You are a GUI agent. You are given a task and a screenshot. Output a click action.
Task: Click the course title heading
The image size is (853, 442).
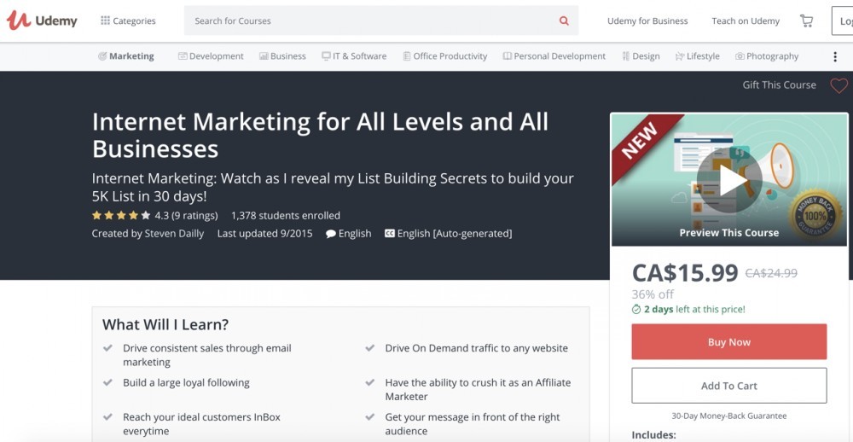(321, 135)
